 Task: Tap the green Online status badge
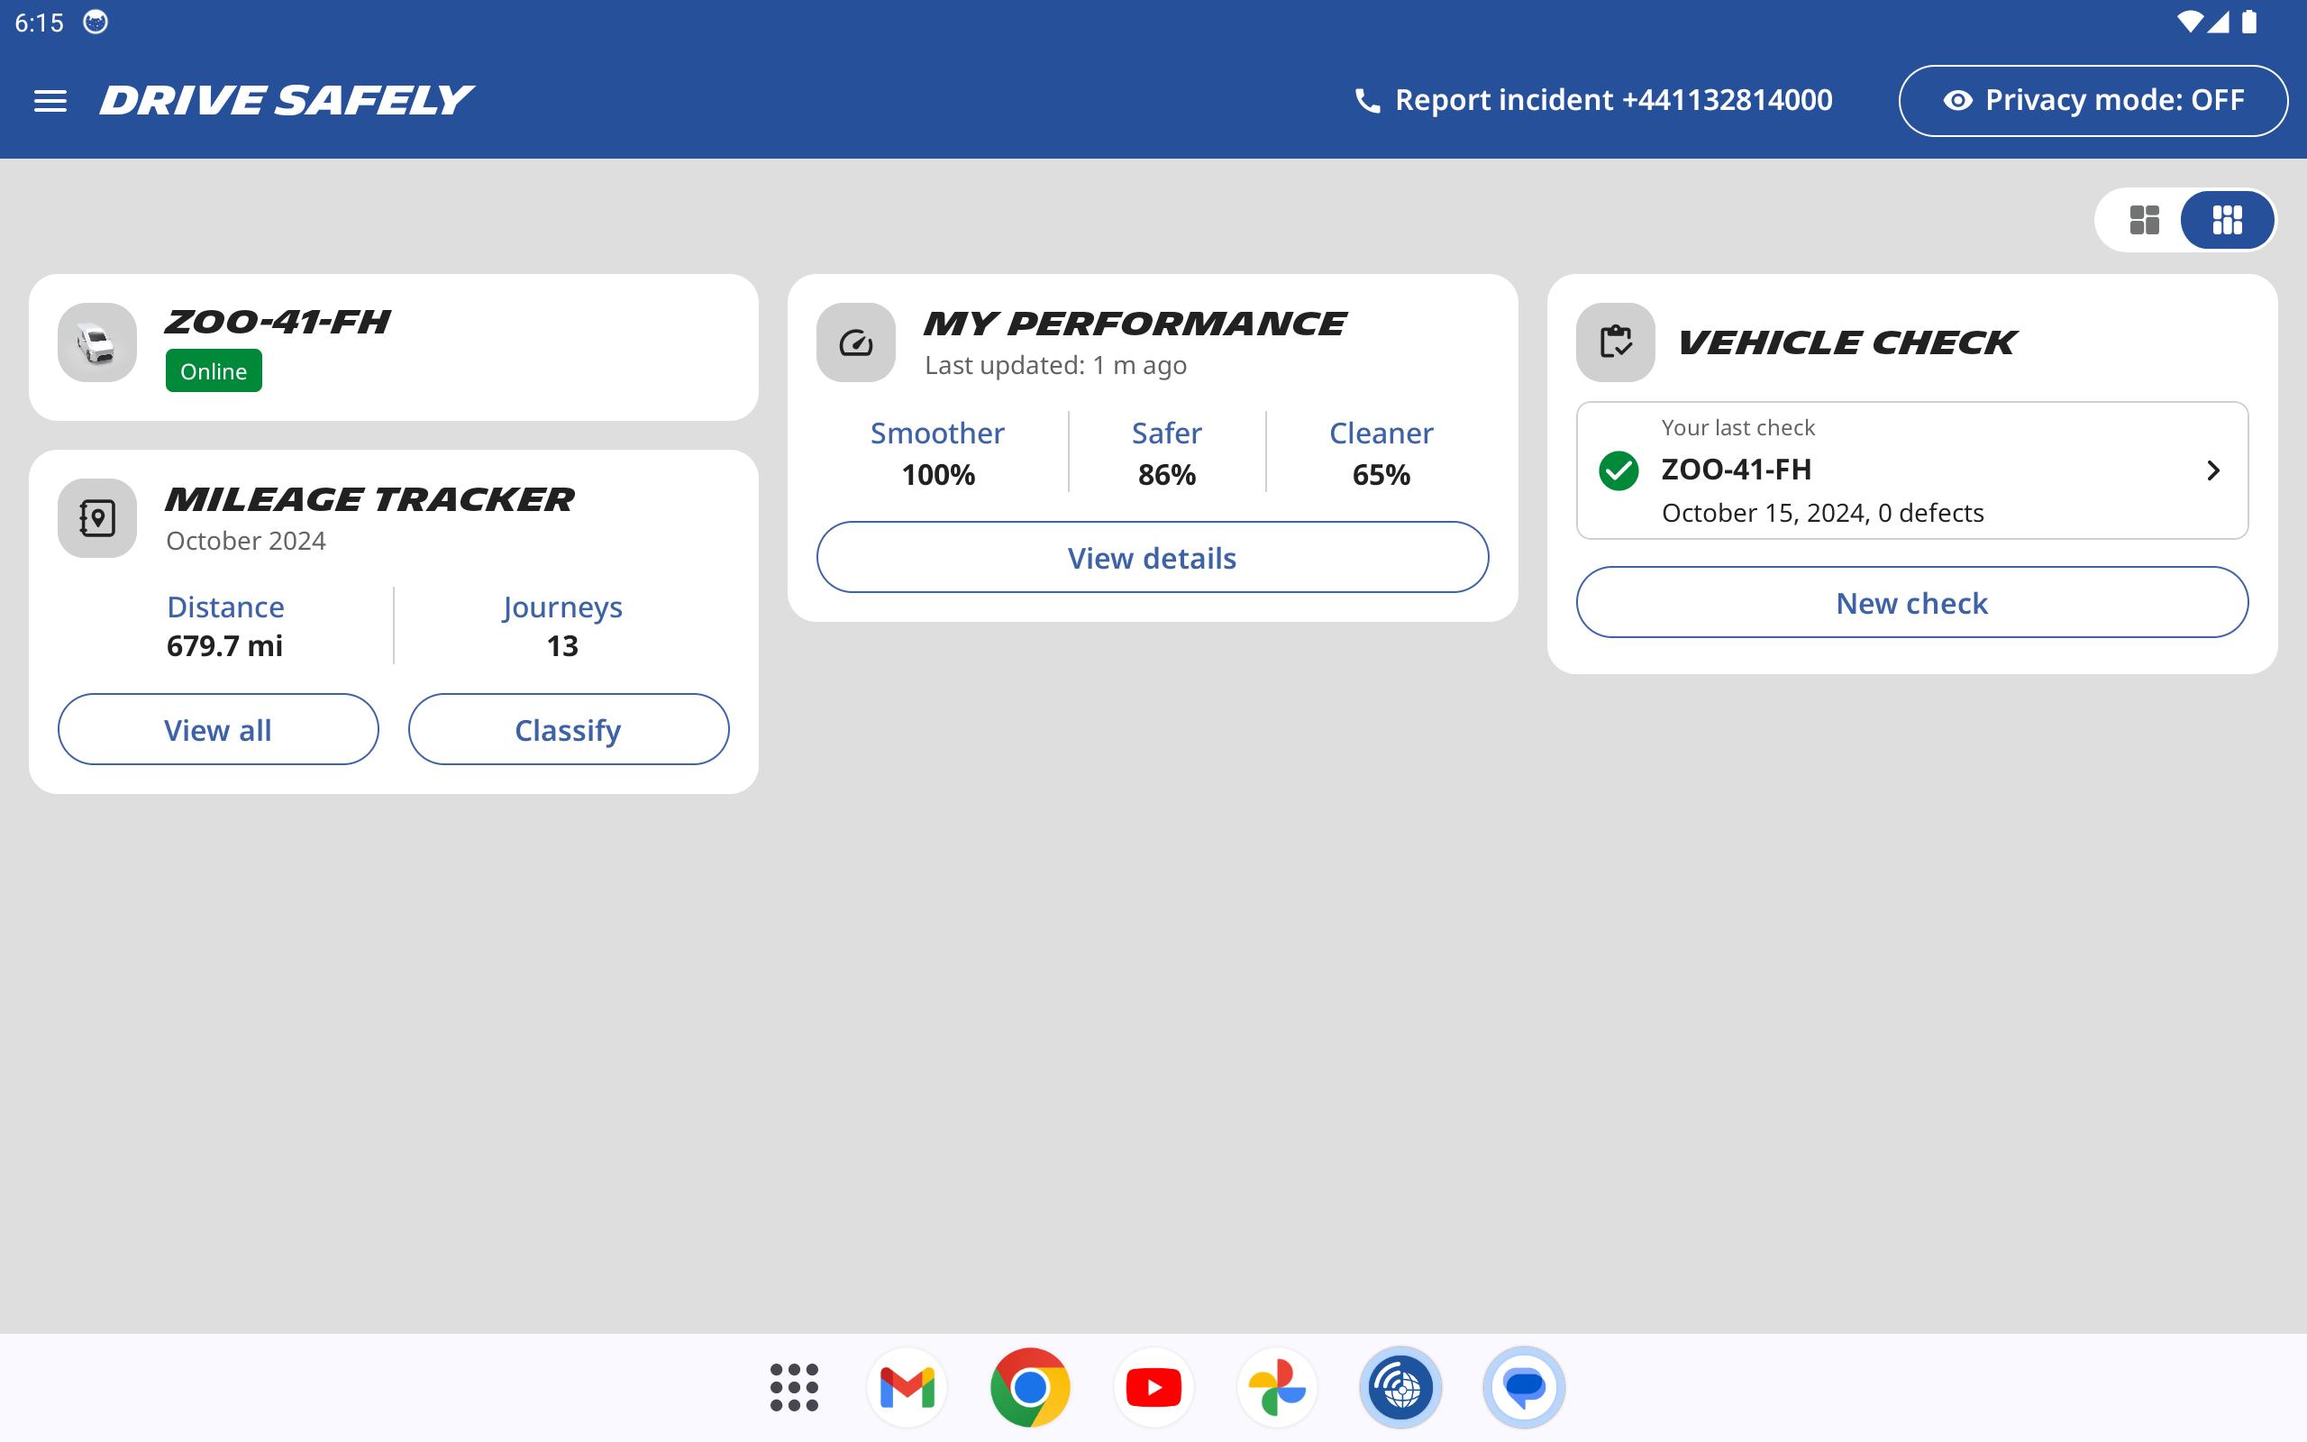click(214, 371)
